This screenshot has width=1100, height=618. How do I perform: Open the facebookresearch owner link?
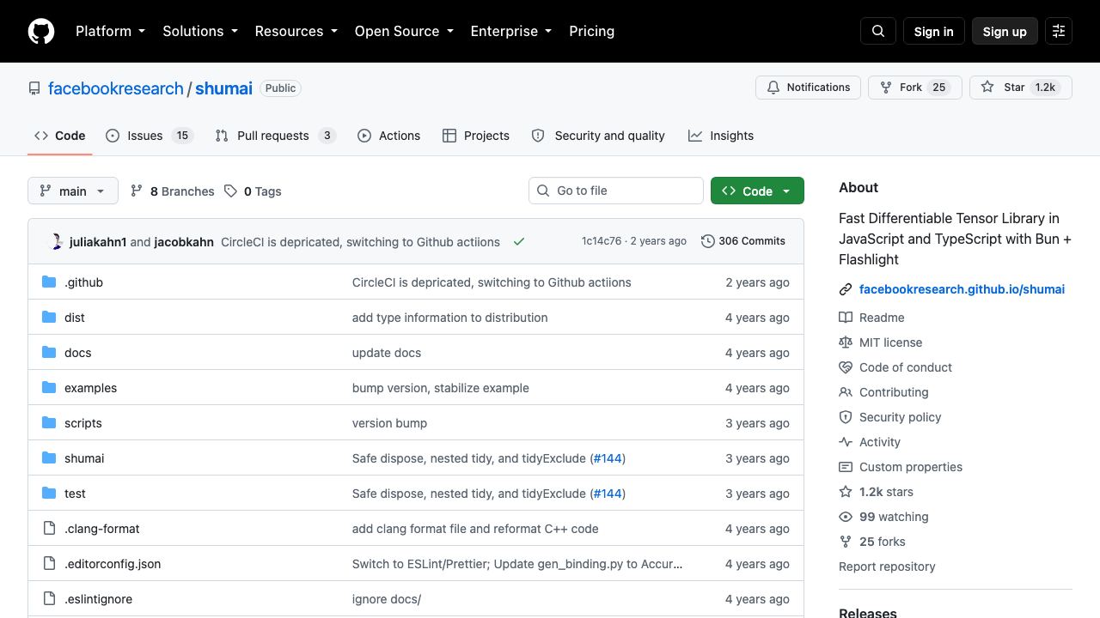pyautogui.click(x=116, y=88)
